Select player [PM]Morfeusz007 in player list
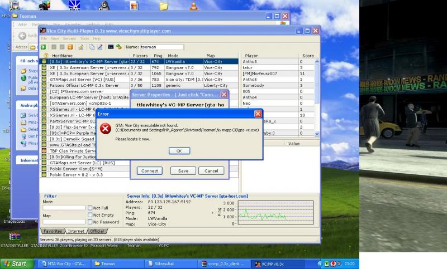The width and height of the screenshot is (447, 269). coord(278,74)
